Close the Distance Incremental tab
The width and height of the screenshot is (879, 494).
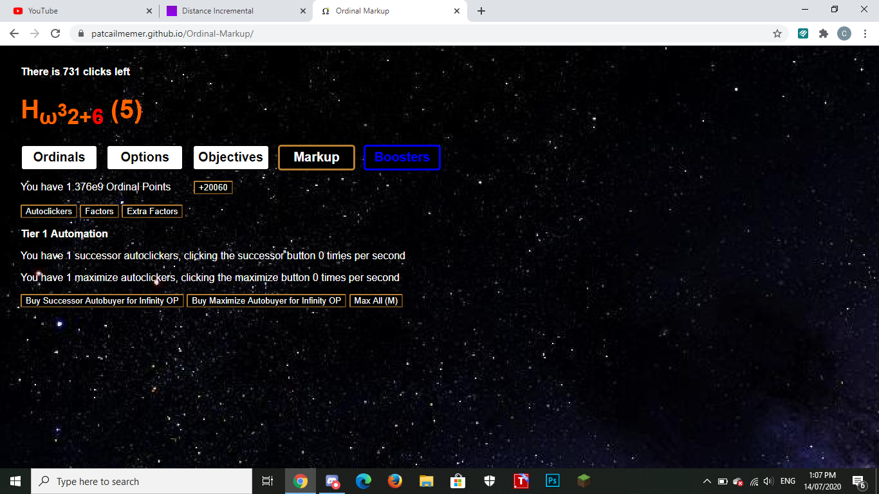tap(303, 11)
